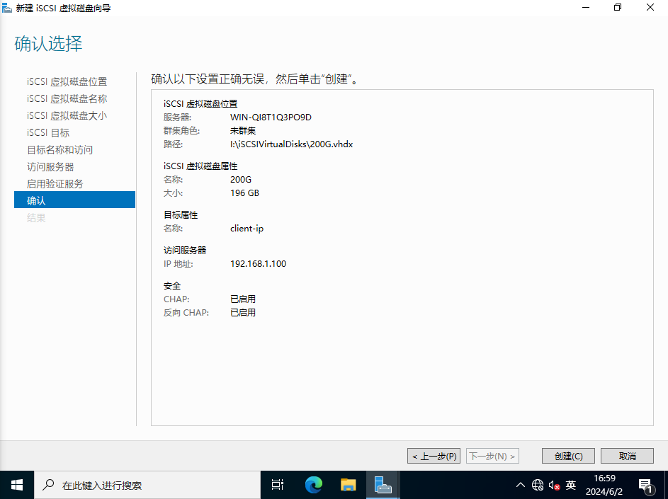Screen dimensions: 668x499
Task: Click the muted volume tray icon
Action: point(555,486)
